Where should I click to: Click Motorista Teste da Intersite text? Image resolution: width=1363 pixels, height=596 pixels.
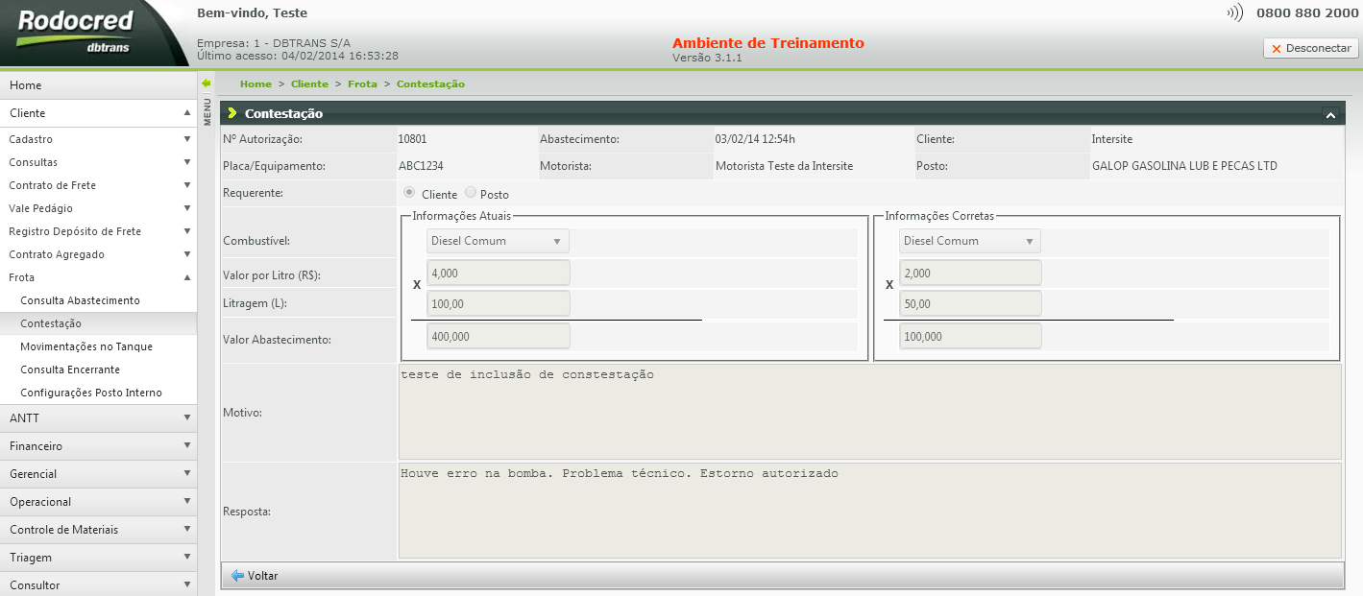784,166
